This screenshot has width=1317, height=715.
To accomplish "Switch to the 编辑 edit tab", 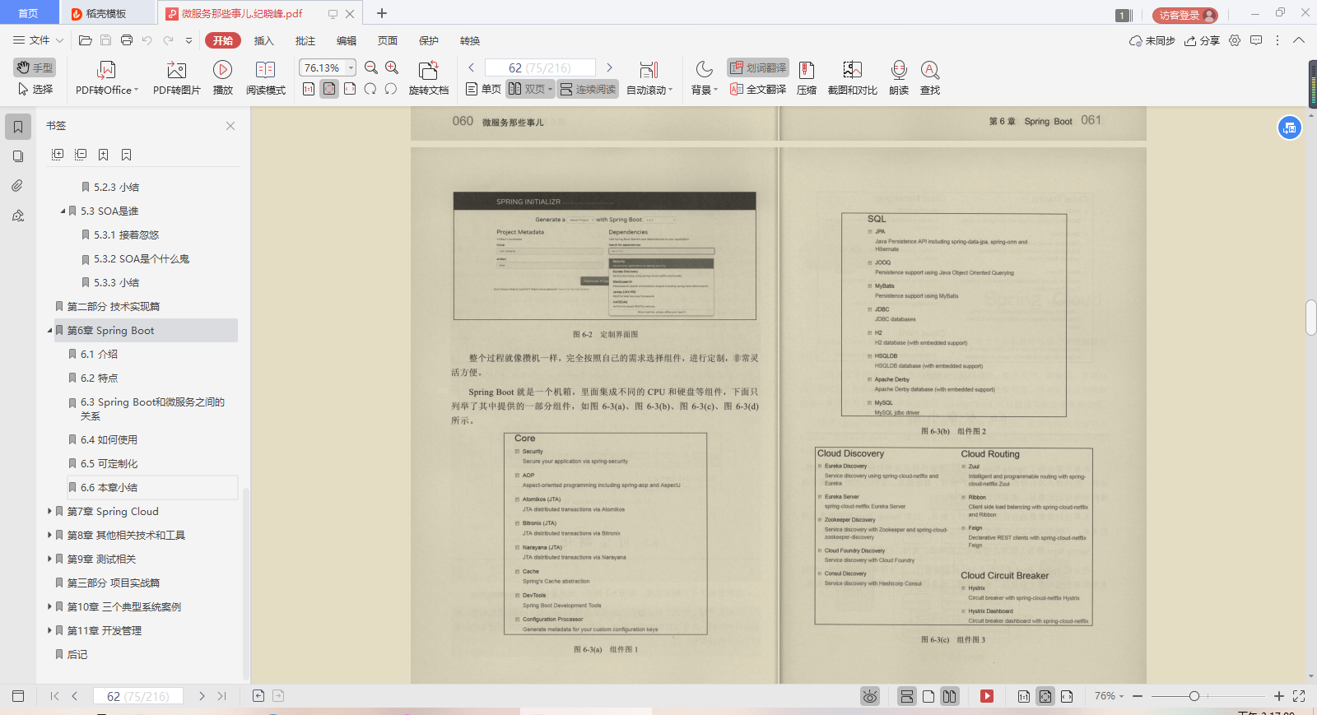I will (346, 40).
